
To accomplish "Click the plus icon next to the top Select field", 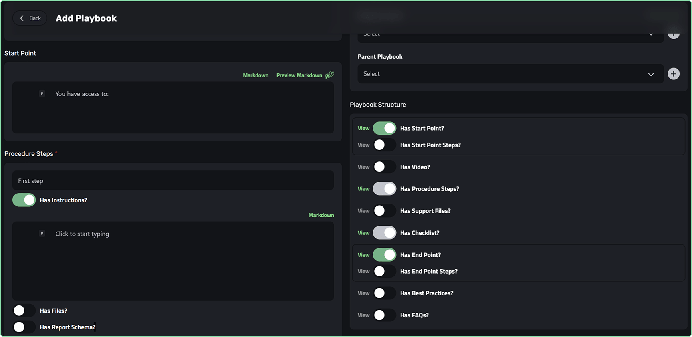I will [674, 34].
